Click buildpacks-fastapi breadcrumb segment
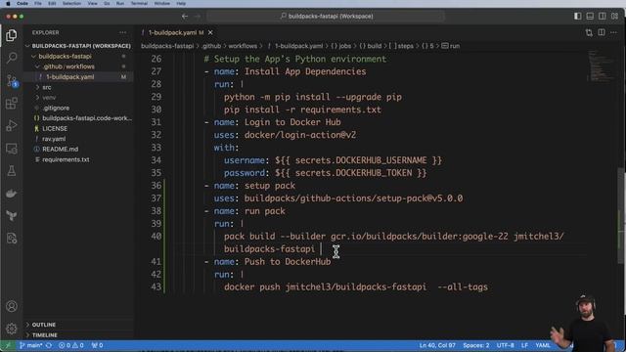626x352 pixels. 167,46
